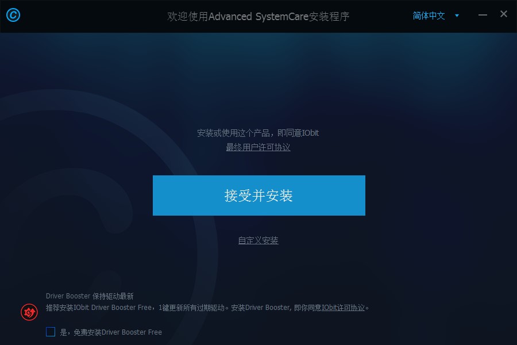517x345 pixels.
Task: Click the text 推荐安装IObit Driver Booster Free
Action: click(99, 308)
